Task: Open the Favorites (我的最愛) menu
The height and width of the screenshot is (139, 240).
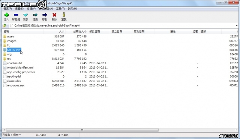Action: pyautogui.click(x=46, y=9)
